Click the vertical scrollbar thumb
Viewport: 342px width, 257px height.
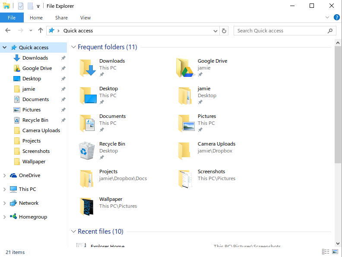[x=338, y=105]
